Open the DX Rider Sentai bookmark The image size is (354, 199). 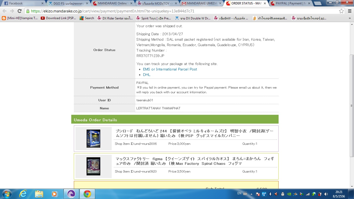115,18
